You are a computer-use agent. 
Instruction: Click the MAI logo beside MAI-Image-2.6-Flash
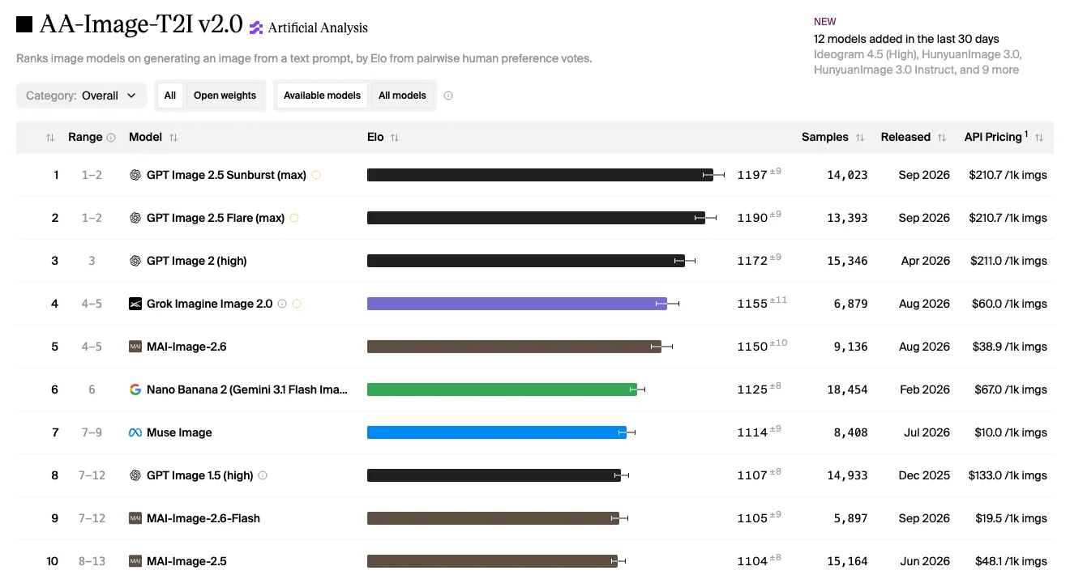pos(135,518)
